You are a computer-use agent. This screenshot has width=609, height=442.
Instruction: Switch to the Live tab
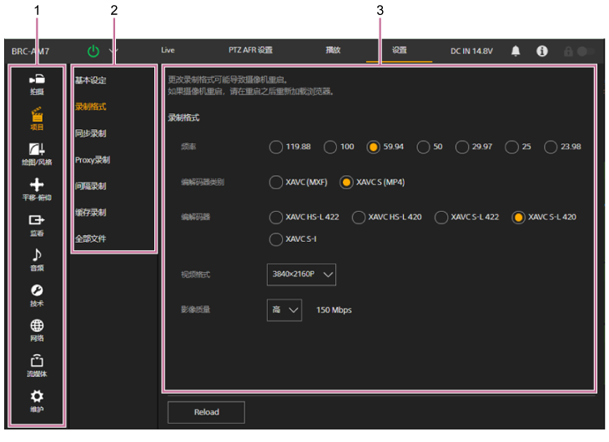coord(168,50)
